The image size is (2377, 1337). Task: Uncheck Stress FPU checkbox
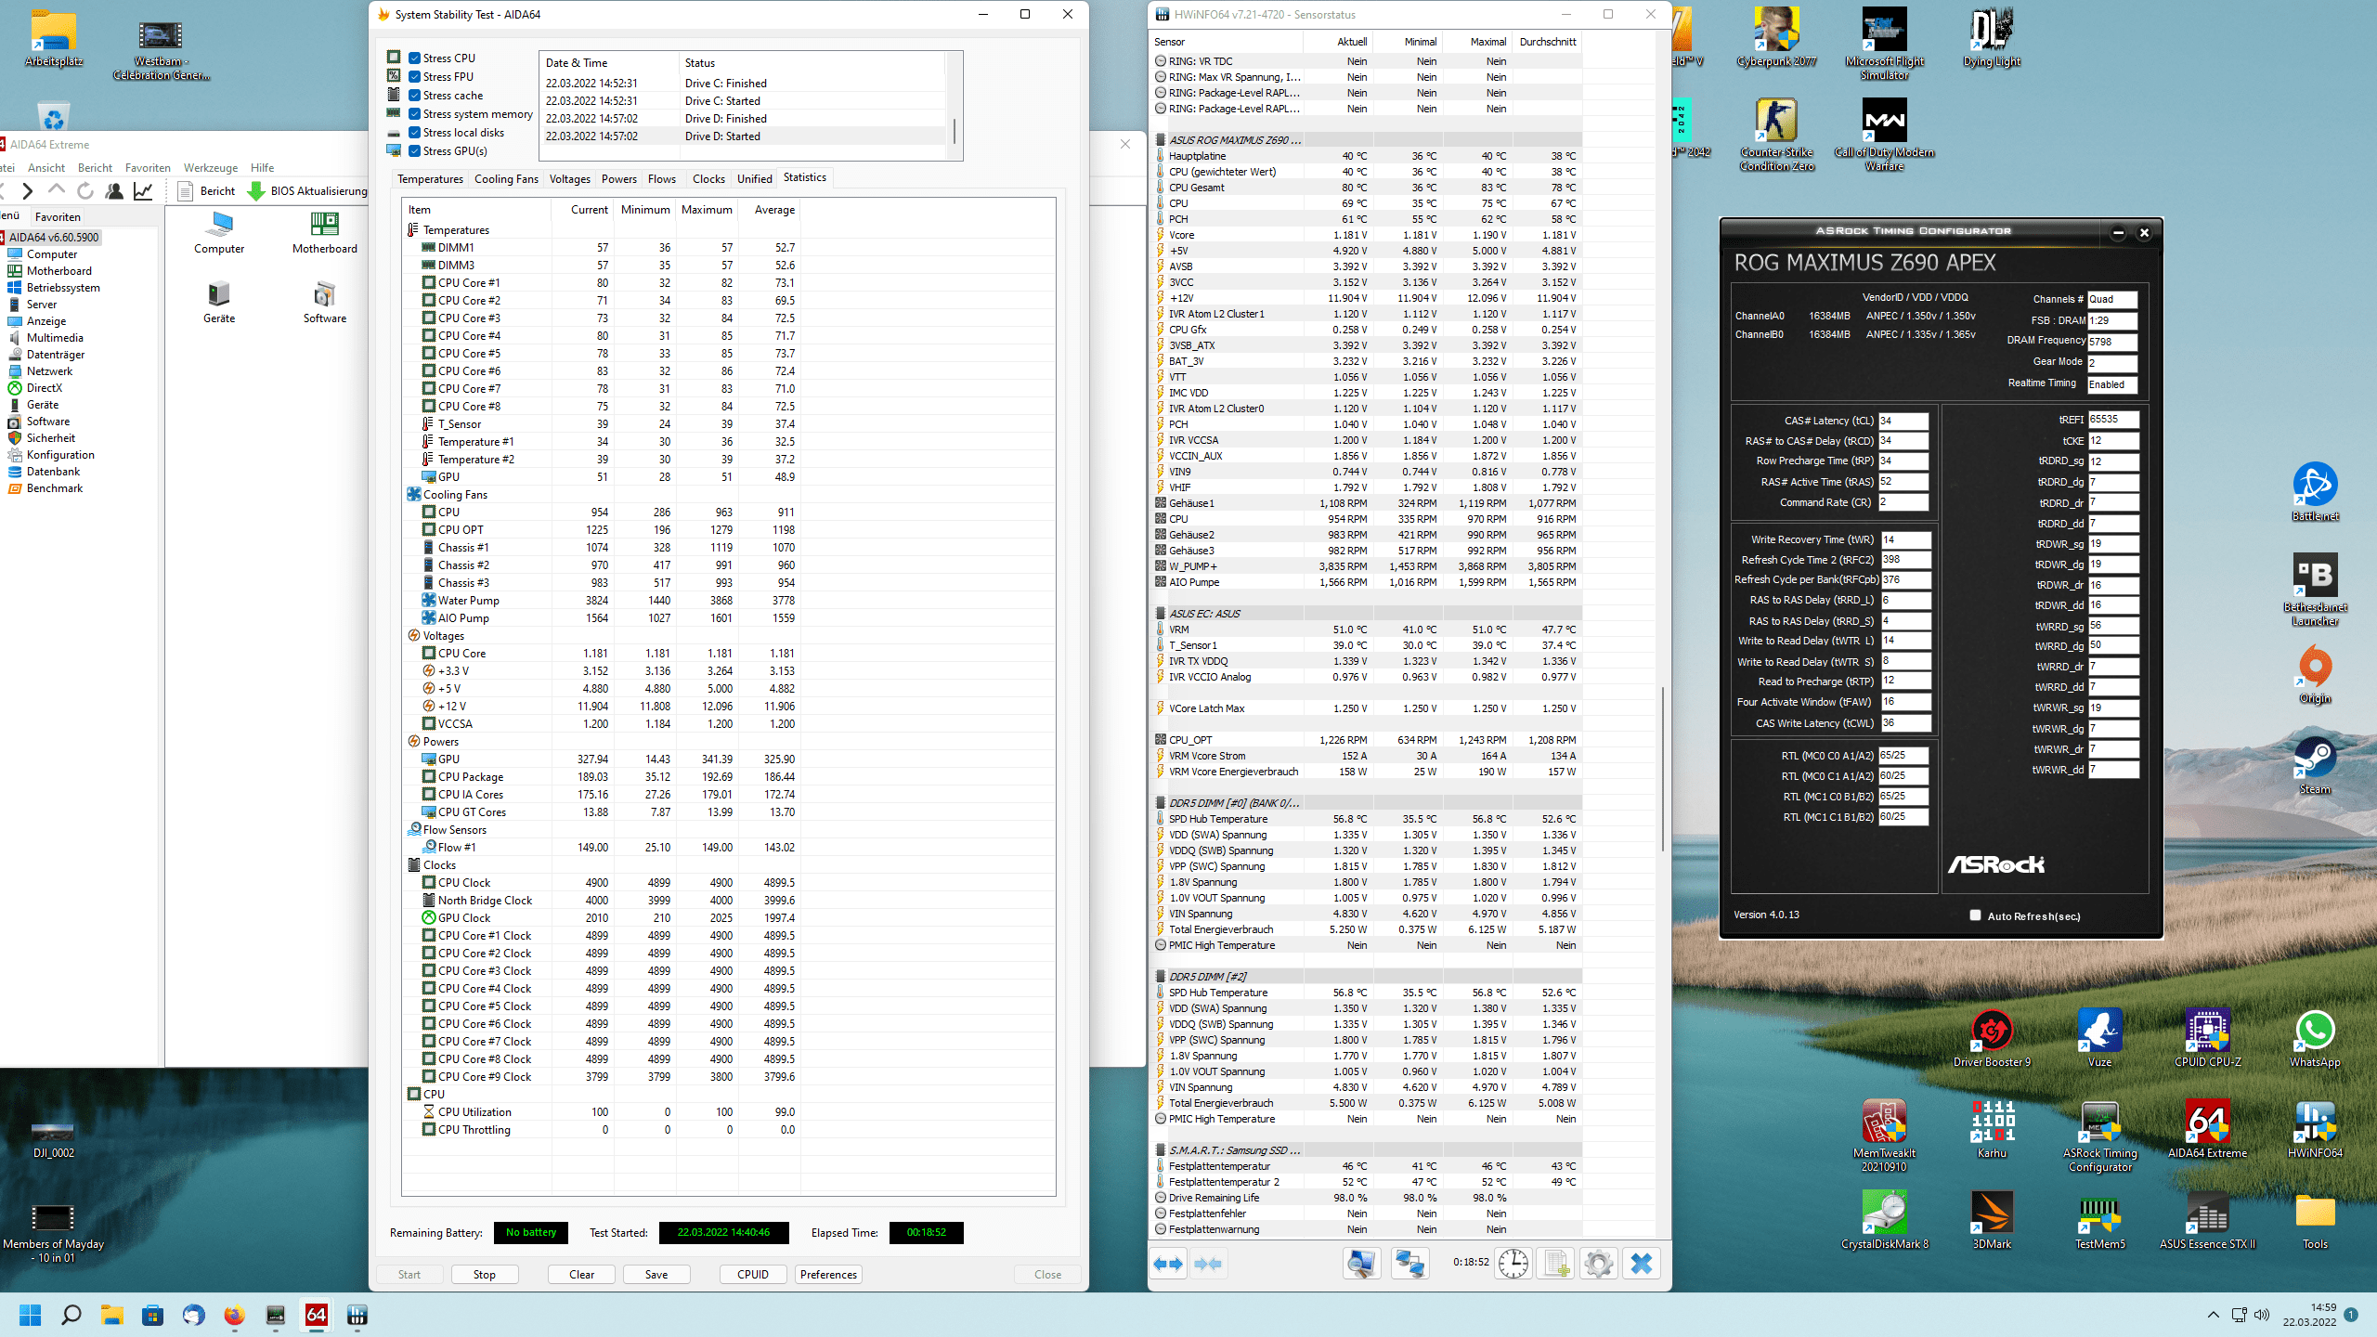(x=415, y=77)
